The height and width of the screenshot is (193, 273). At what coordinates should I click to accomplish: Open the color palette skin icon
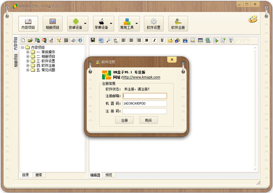coord(253,19)
